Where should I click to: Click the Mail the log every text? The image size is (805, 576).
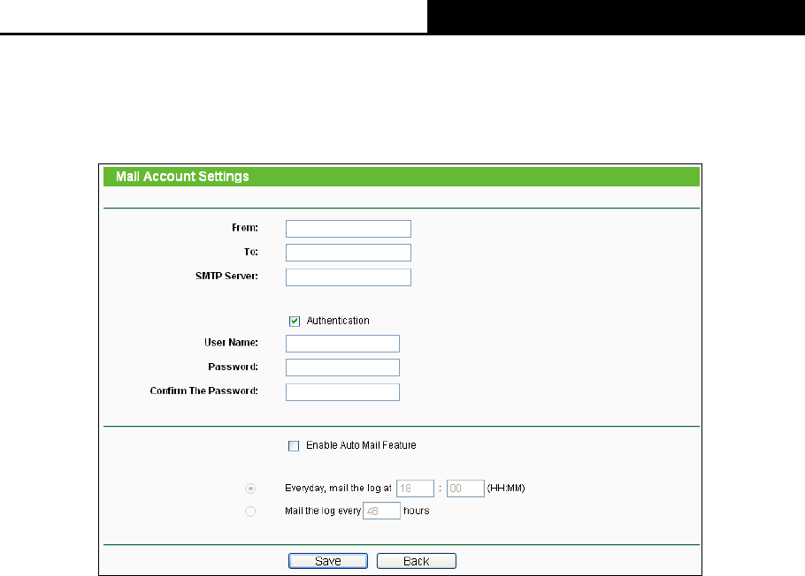(323, 511)
